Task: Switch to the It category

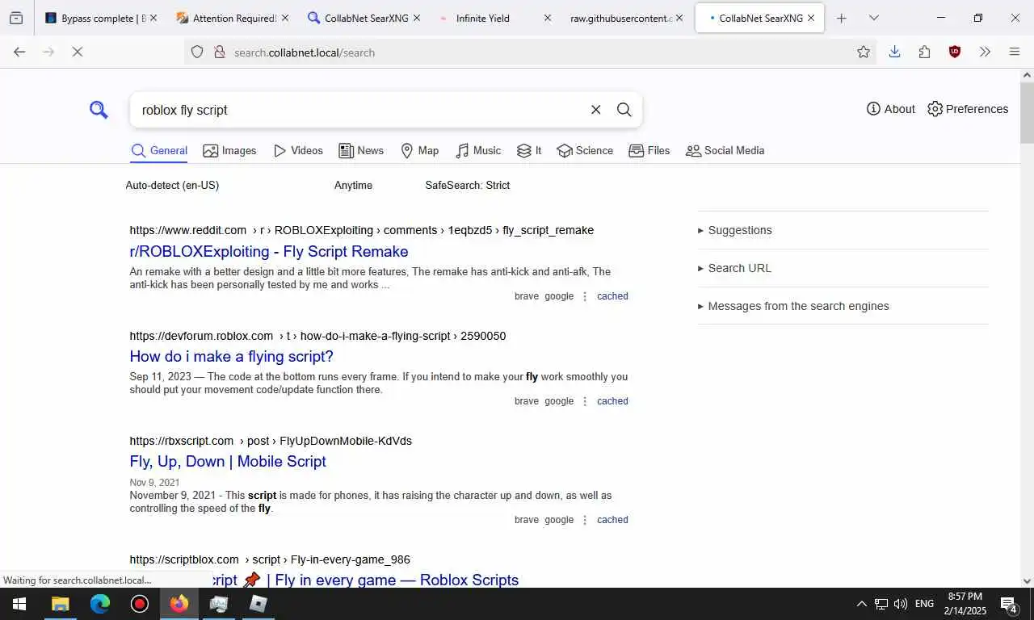Action: pos(529,151)
